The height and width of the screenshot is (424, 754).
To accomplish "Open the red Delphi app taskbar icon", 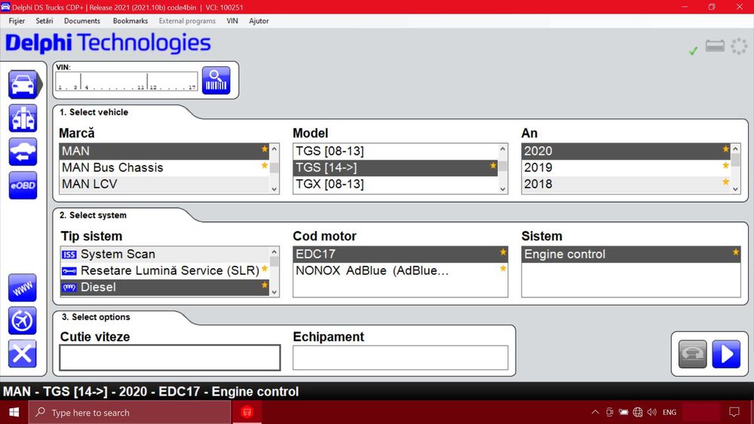I will 247,412.
